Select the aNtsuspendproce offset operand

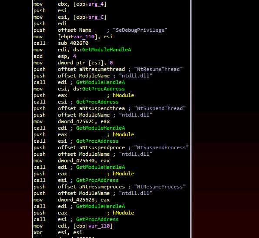point(102,148)
